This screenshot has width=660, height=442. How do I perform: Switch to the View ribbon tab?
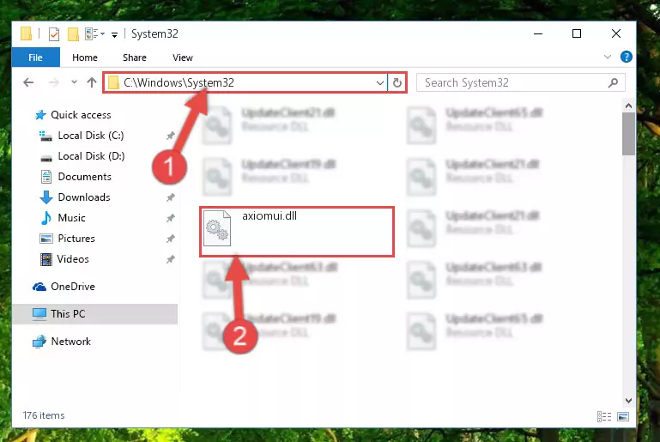pos(182,58)
